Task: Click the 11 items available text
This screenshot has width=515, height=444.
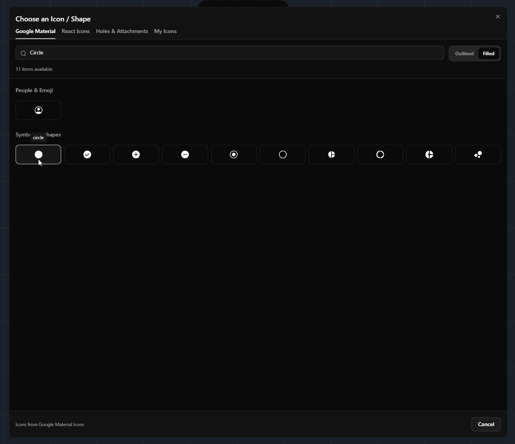Action: pos(34,69)
